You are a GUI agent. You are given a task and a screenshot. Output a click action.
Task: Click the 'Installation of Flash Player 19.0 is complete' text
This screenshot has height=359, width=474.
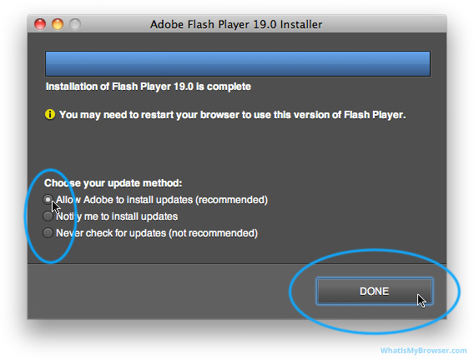149,87
